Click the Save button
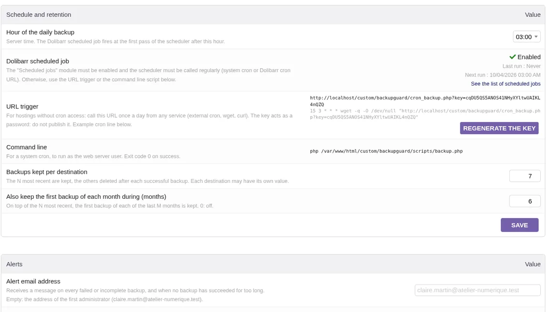 point(519,225)
